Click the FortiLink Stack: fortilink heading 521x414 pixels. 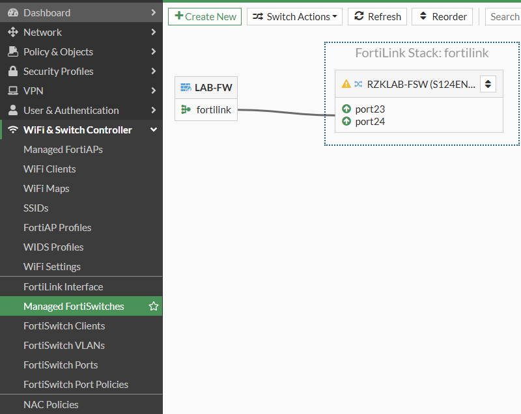[422, 53]
